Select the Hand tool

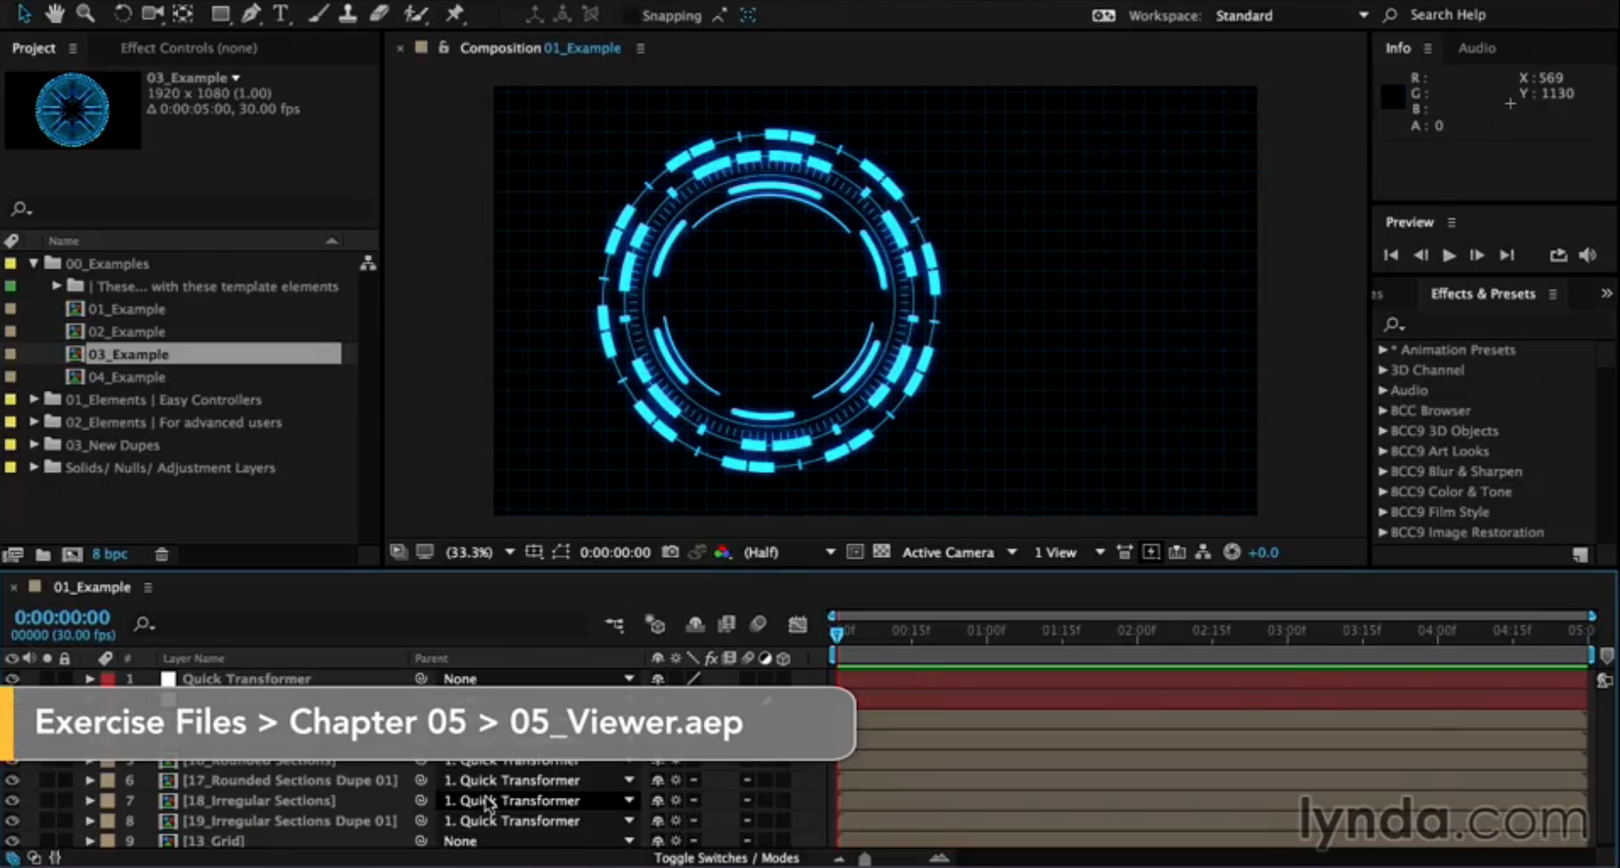55,14
